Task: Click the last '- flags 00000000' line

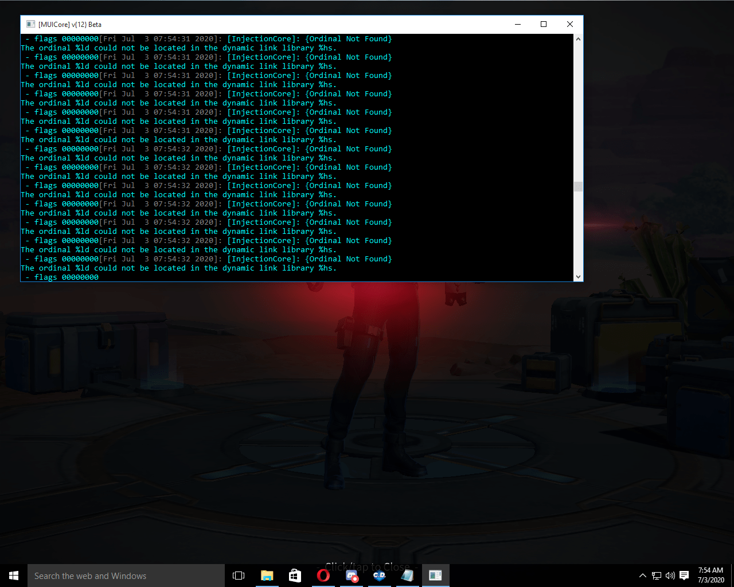Action: 62,277
